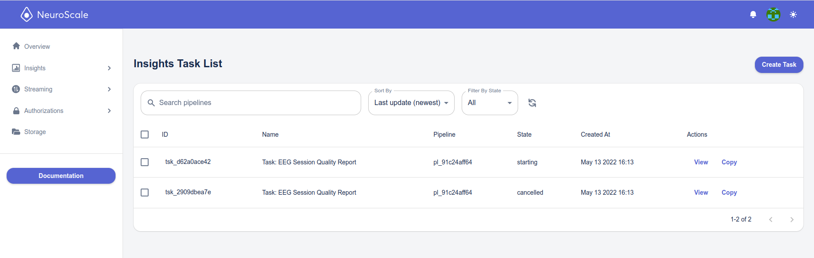Click the task ID tsk_2909dbea7e
This screenshot has height=258, width=814.
point(188,192)
